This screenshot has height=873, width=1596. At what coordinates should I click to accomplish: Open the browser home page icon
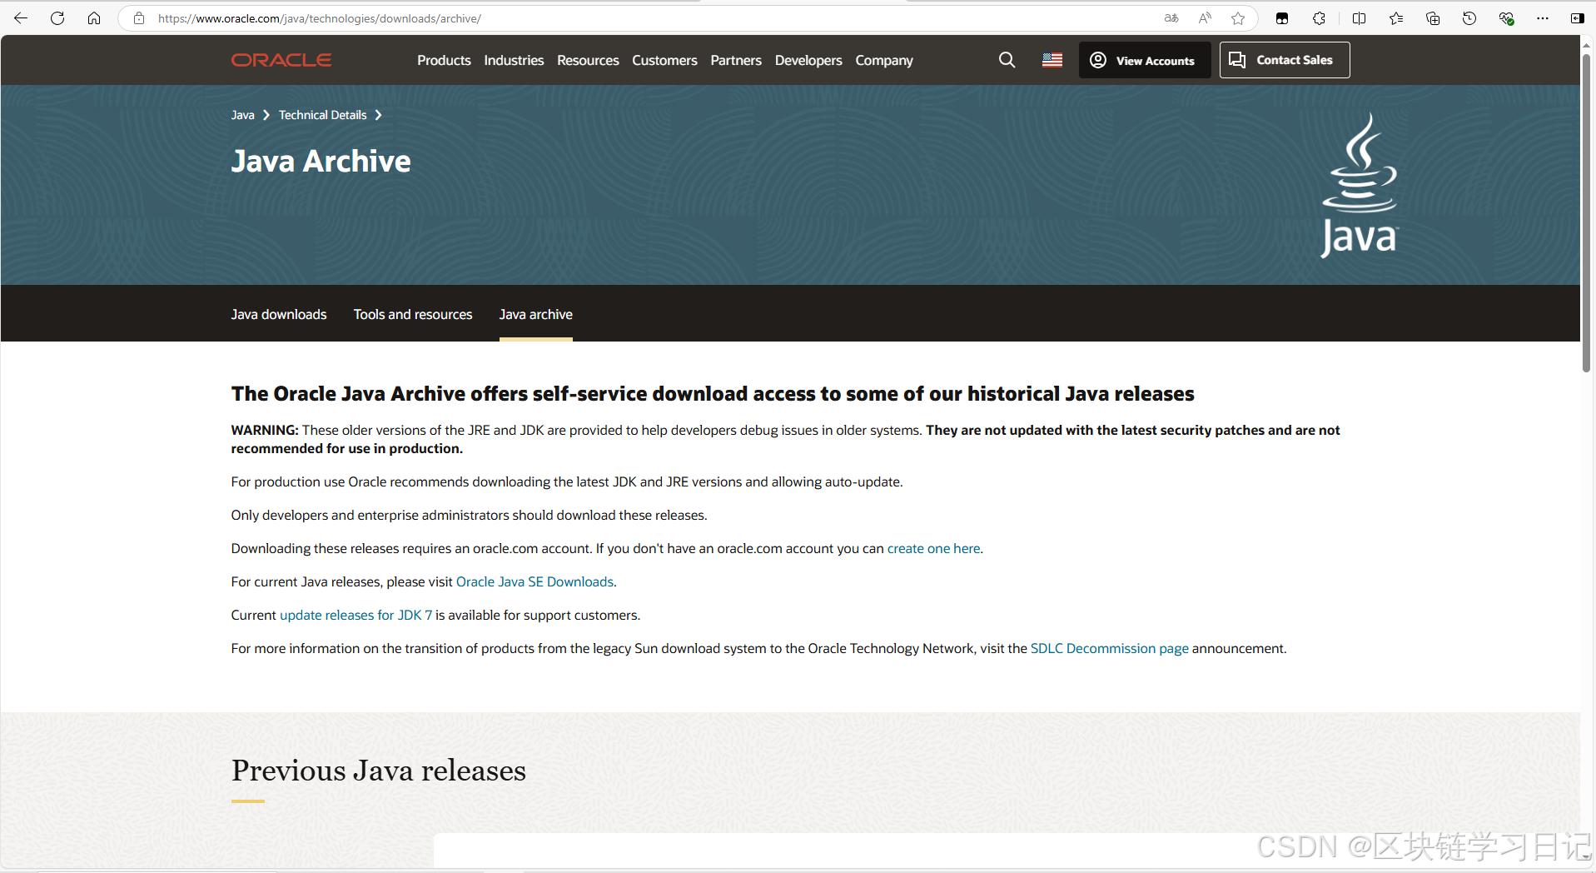point(94,18)
